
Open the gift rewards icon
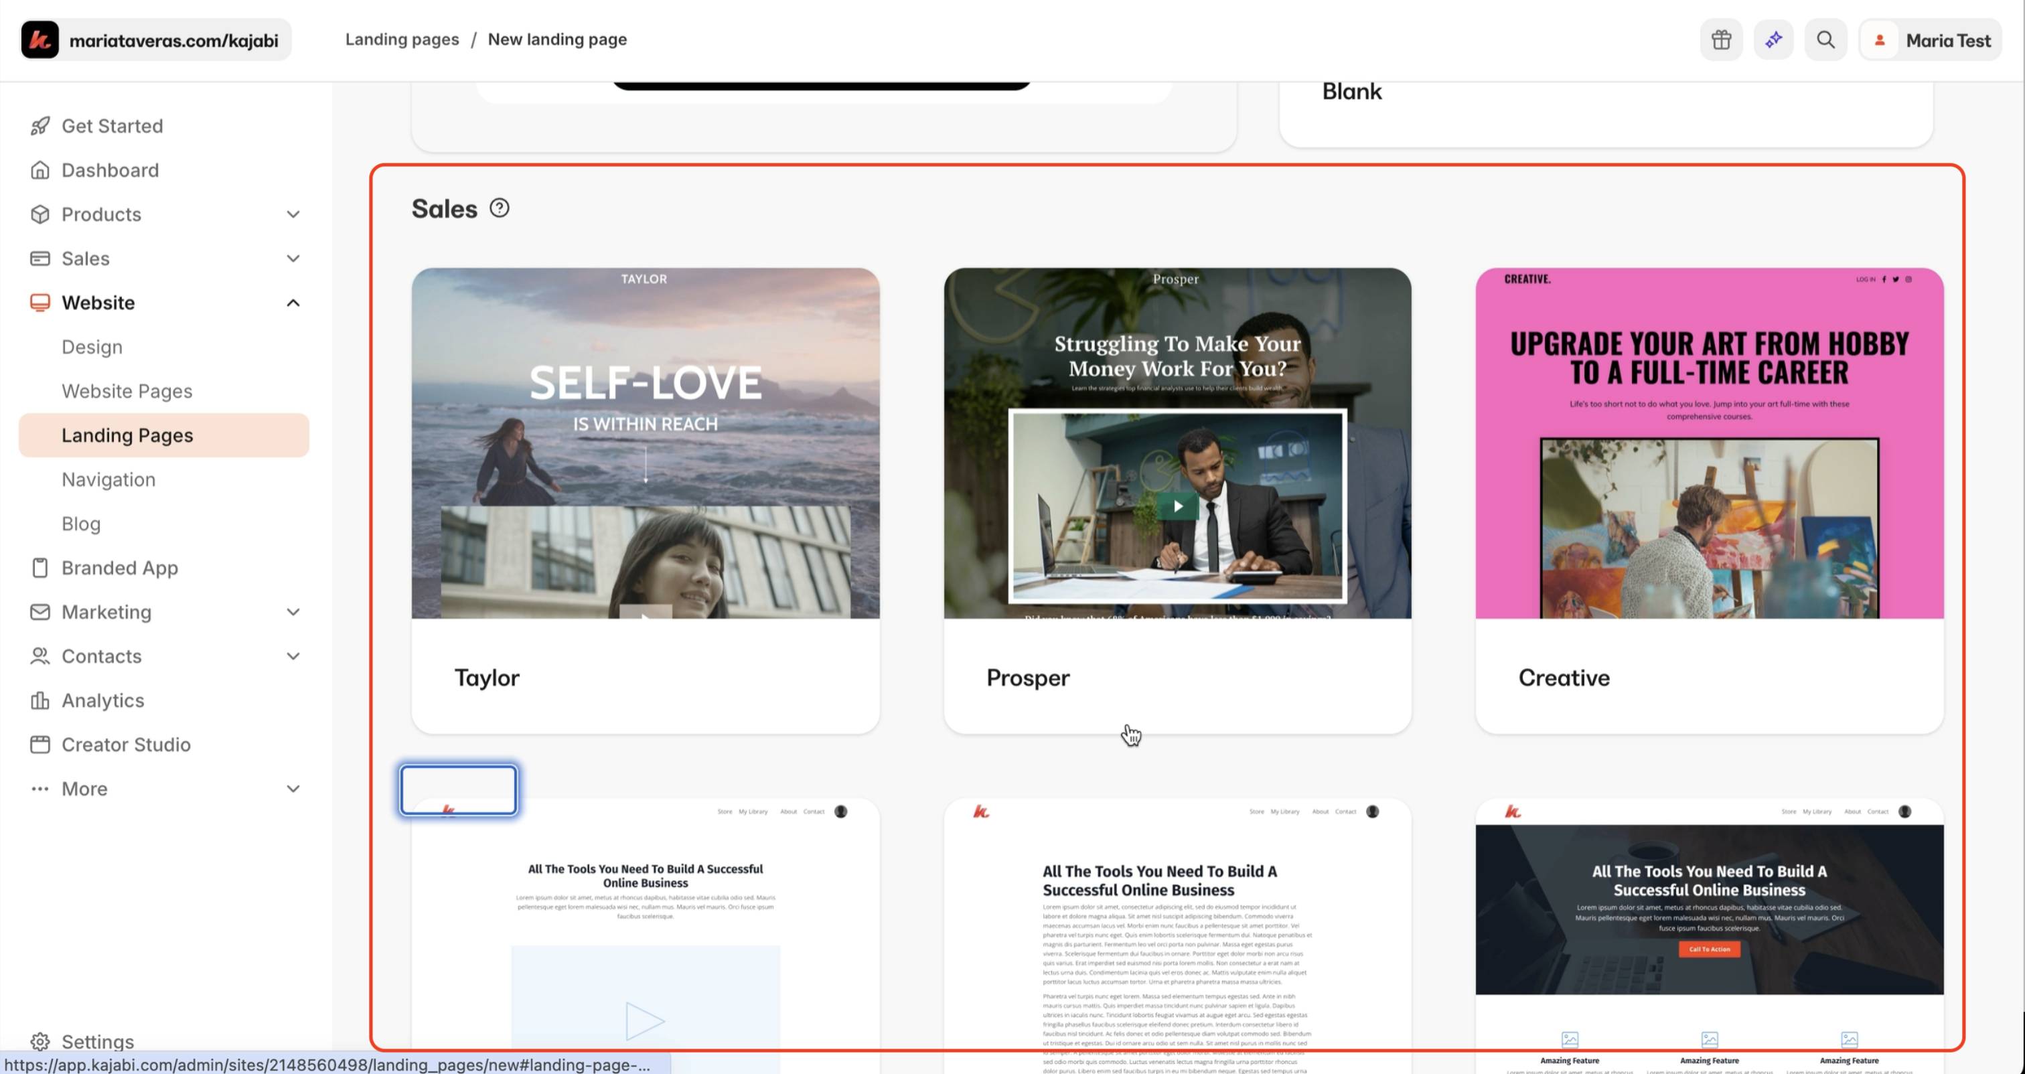(x=1721, y=40)
